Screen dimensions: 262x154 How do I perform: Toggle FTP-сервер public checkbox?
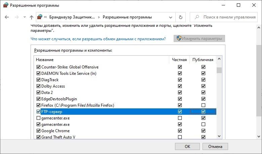[203, 111]
